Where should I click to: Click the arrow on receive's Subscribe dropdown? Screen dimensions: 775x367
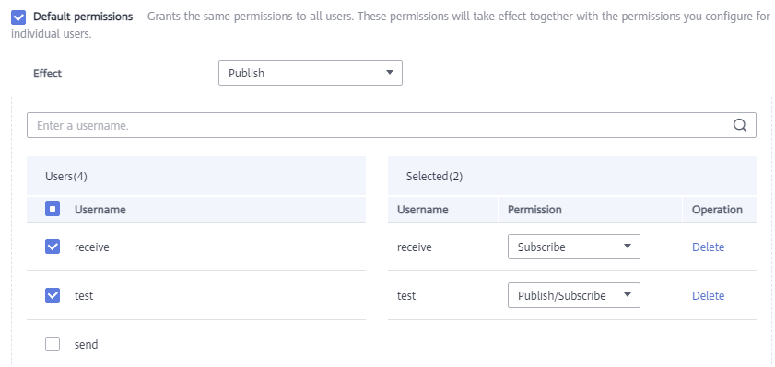628,247
